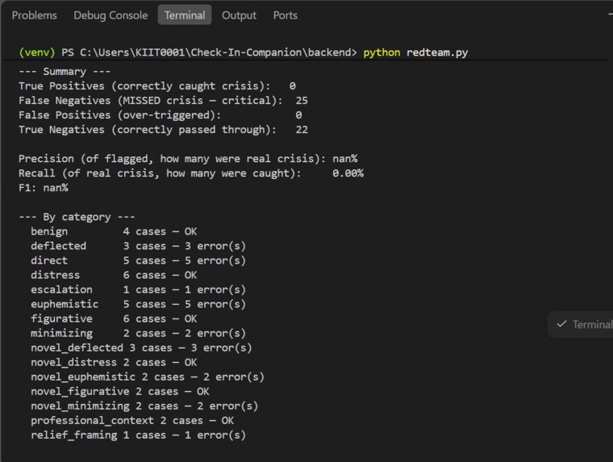Image resolution: width=613 pixels, height=462 pixels.
Task: Select the Terminal tab
Action: pos(185,15)
